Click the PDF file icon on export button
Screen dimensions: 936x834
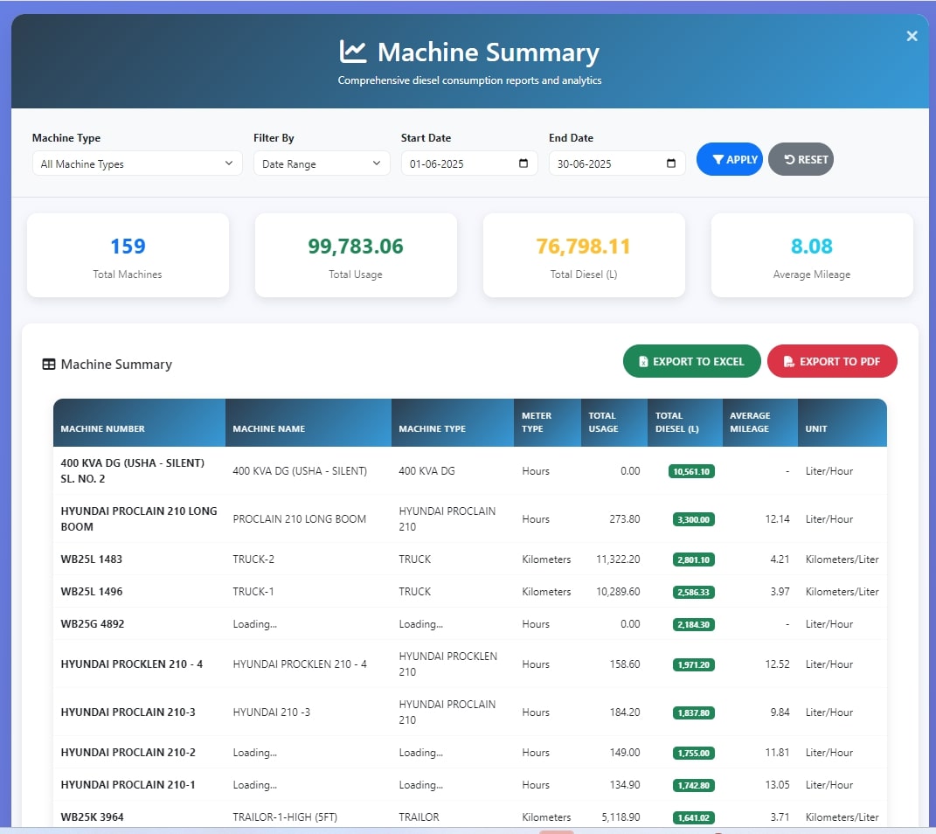click(x=788, y=362)
